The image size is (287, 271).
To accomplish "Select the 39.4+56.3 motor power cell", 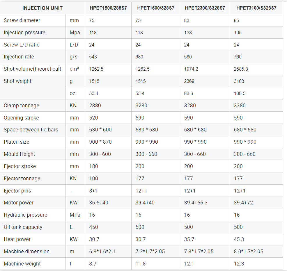I will pos(196,203).
